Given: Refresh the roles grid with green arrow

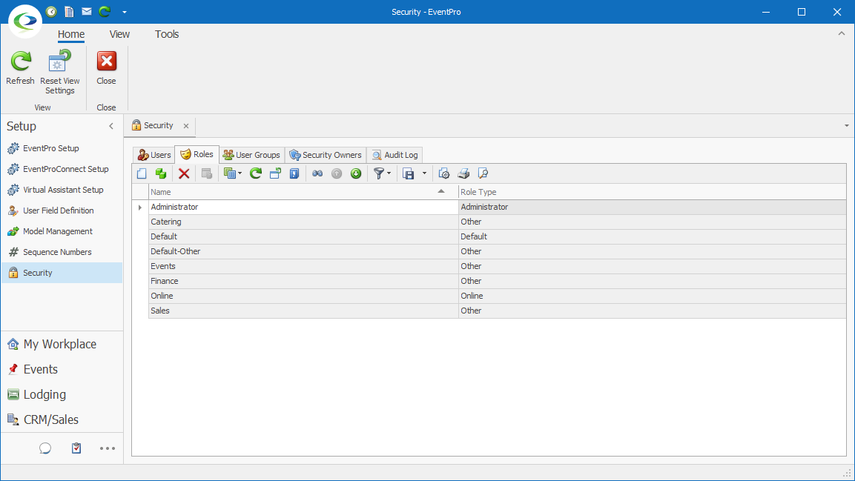Looking at the screenshot, I should click(x=256, y=173).
